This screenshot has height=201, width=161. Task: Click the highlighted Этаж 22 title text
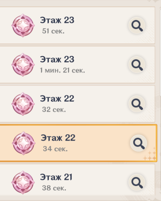click(58, 138)
